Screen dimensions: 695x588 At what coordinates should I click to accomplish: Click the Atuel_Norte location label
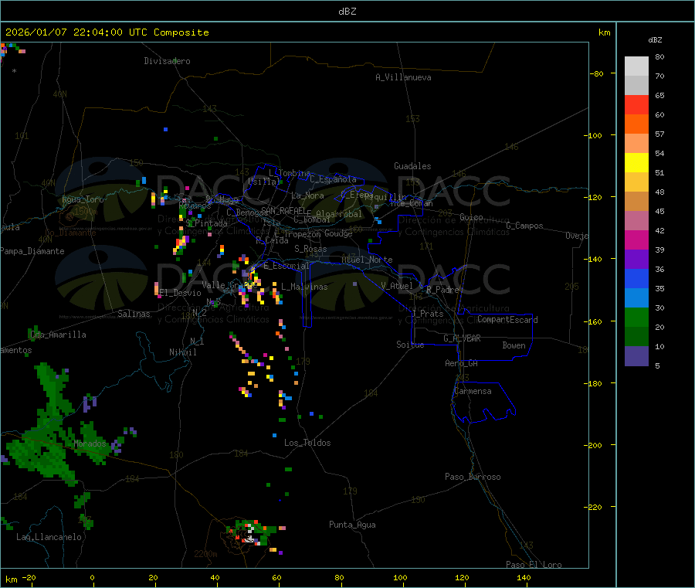[x=367, y=260]
